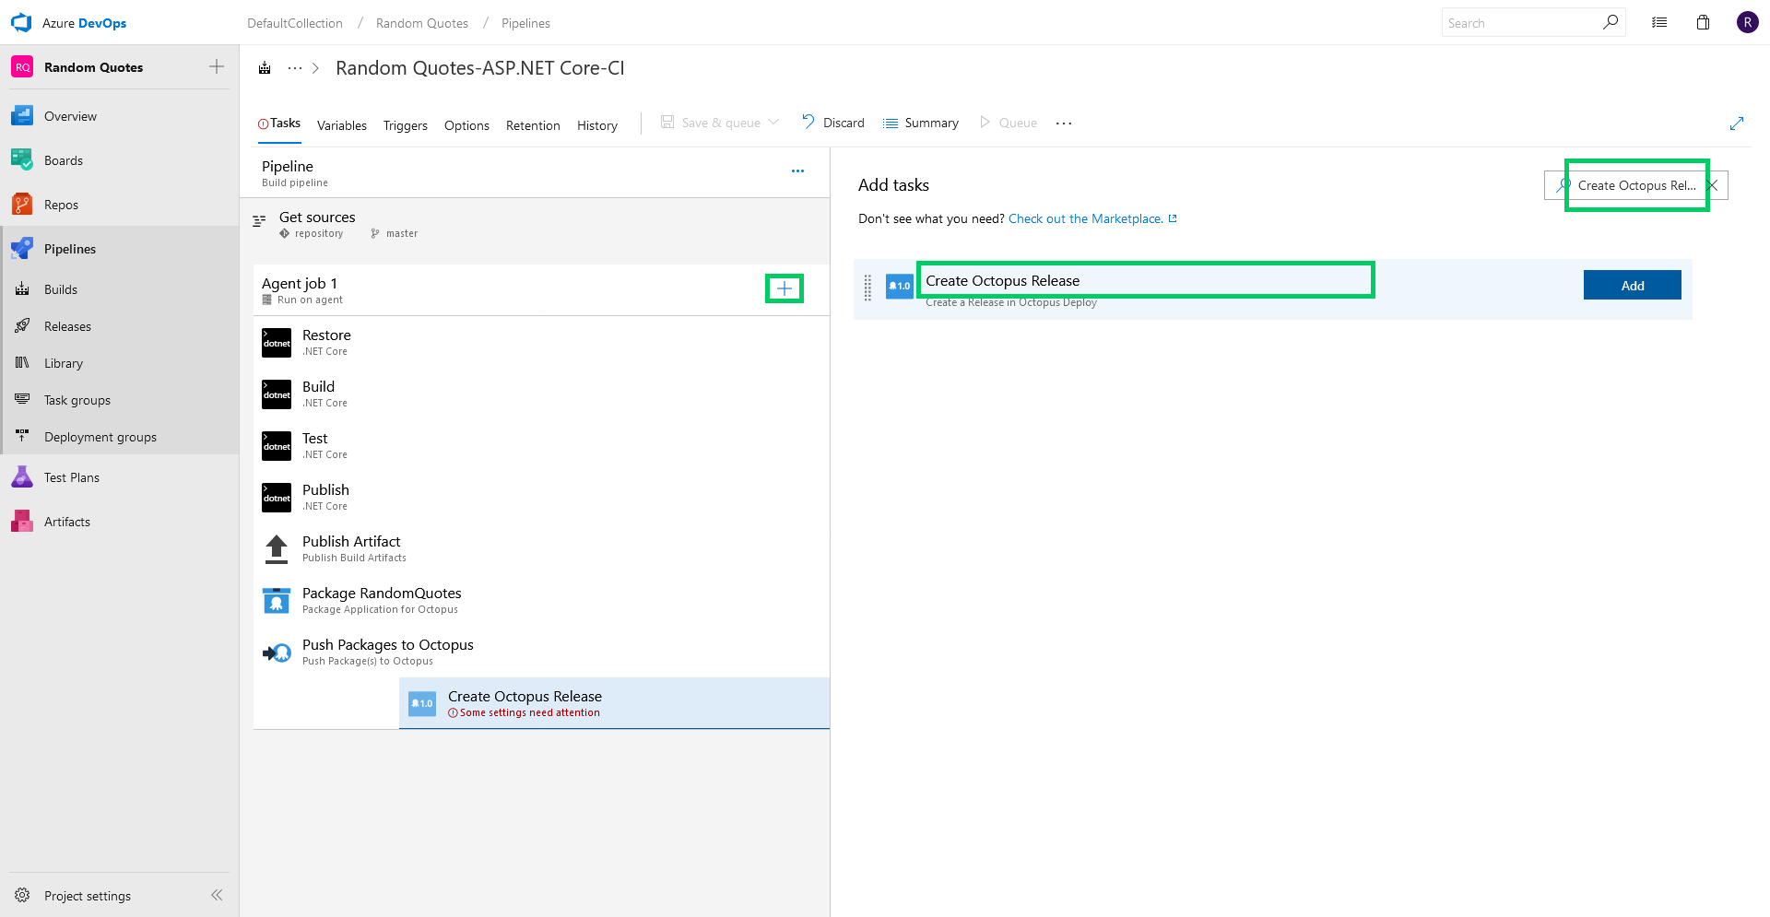This screenshot has width=1770, height=917.
Task: Click the Add tasks search field
Action: point(1636,185)
